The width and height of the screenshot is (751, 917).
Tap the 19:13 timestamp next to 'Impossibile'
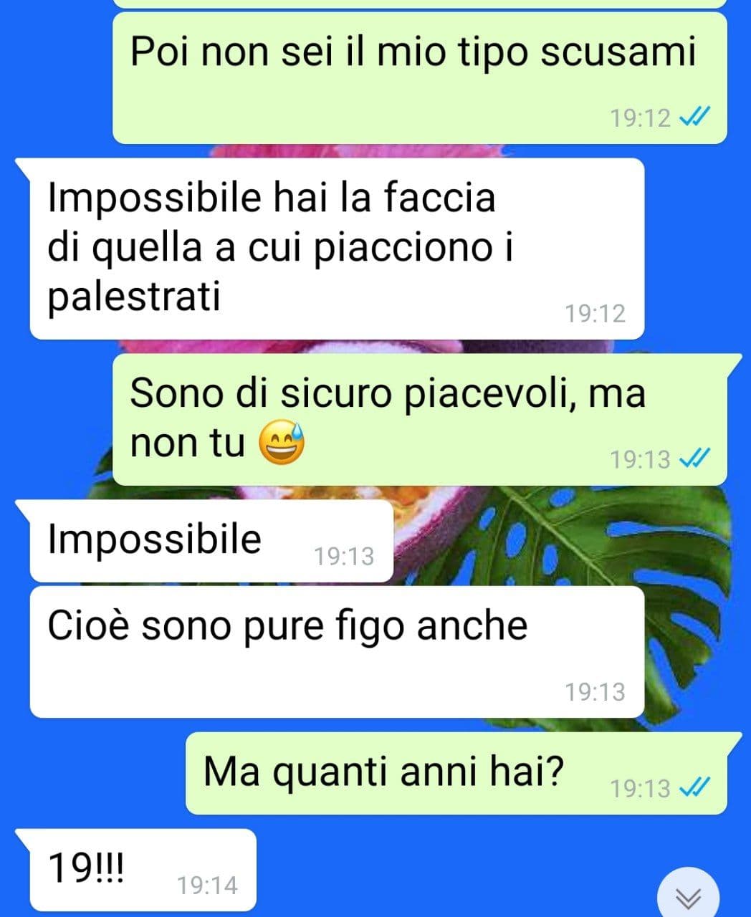click(x=344, y=556)
